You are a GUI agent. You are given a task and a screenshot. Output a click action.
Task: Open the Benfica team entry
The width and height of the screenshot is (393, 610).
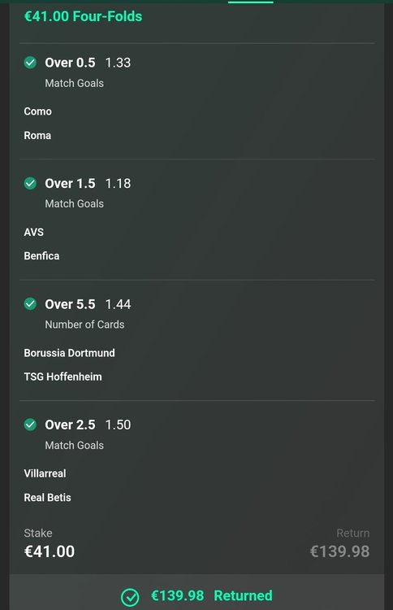tap(41, 256)
